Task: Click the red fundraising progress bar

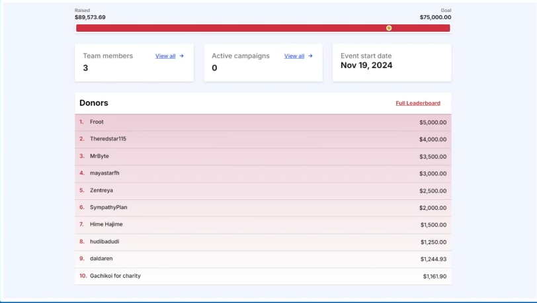Action: pyautogui.click(x=263, y=28)
